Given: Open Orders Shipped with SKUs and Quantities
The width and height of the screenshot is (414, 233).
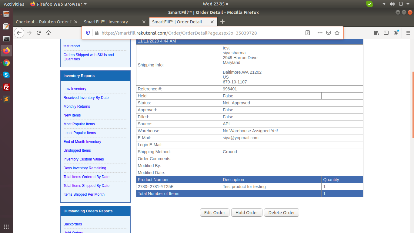Looking at the screenshot, I should [x=89, y=57].
